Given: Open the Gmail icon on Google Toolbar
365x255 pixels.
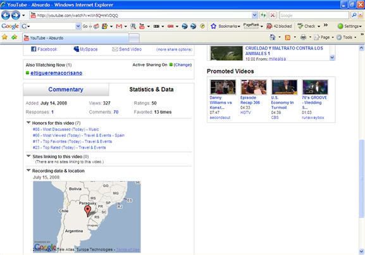Looking at the screenshot, I should click(119, 27).
